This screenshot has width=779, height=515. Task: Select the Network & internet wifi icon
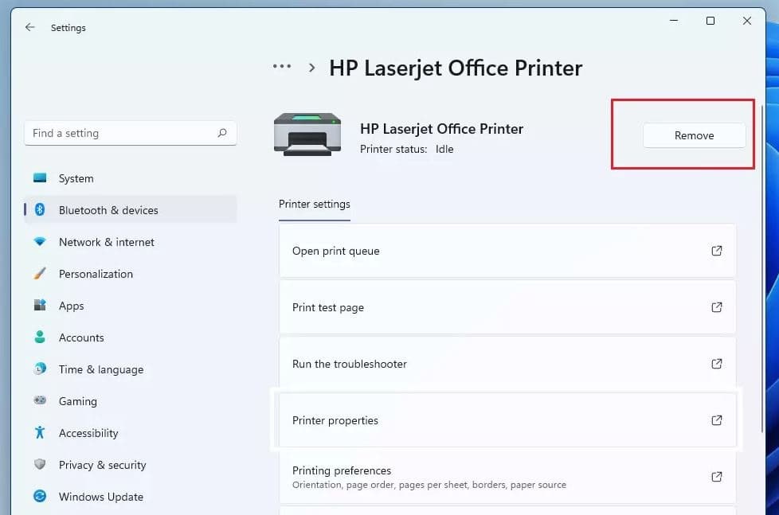tap(40, 242)
